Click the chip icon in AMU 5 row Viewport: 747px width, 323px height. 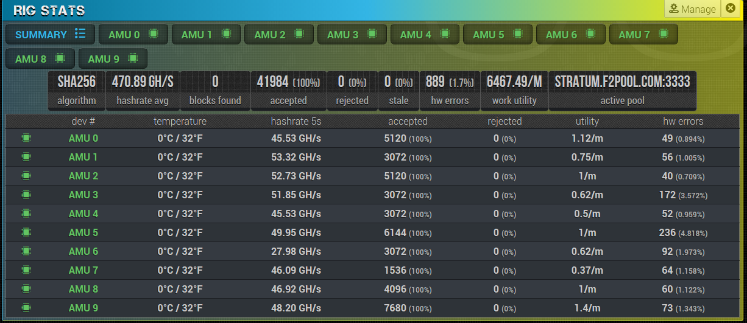pyautogui.click(x=26, y=232)
